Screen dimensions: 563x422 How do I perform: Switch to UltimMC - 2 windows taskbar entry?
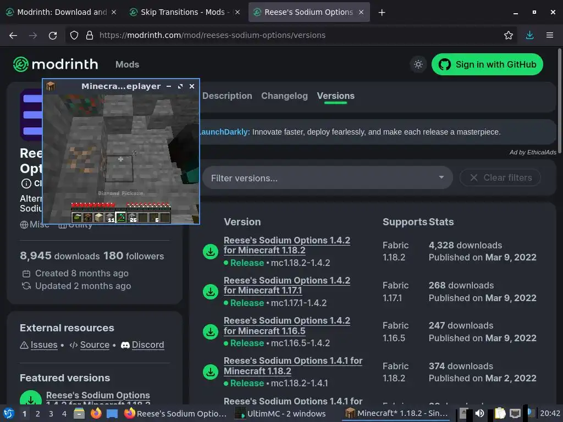pyautogui.click(x=280, y=413)
